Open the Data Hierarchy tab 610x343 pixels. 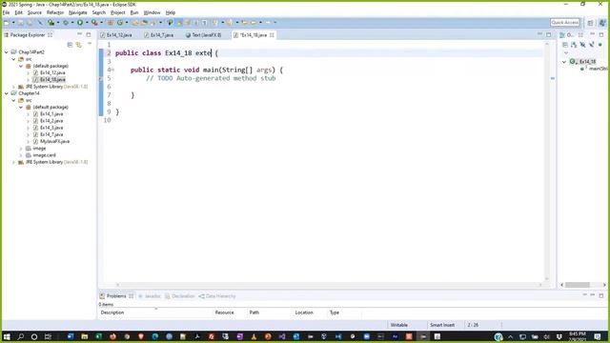click(217, 296)
